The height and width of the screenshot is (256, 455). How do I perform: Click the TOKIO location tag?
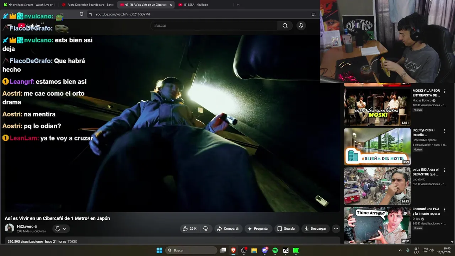click(x=73, y=241)
